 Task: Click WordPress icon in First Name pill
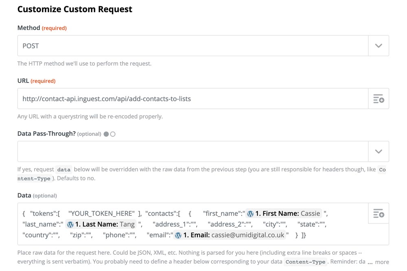tap(250, 214)
